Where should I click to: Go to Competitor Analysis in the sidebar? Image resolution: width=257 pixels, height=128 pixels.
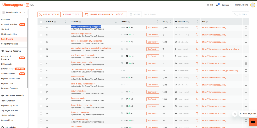tap(10, 44)
